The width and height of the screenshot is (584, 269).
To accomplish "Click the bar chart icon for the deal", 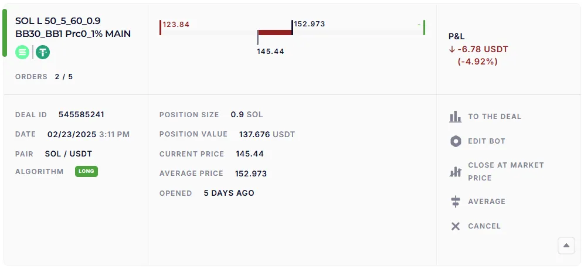I will (x=456, y=117).
